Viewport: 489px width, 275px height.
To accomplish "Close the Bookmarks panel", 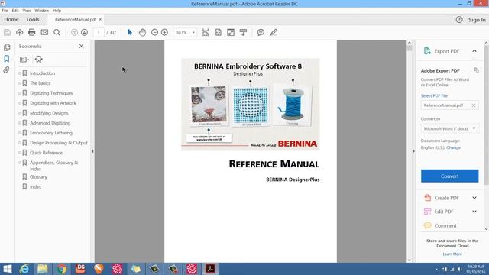I will (81, 46).
